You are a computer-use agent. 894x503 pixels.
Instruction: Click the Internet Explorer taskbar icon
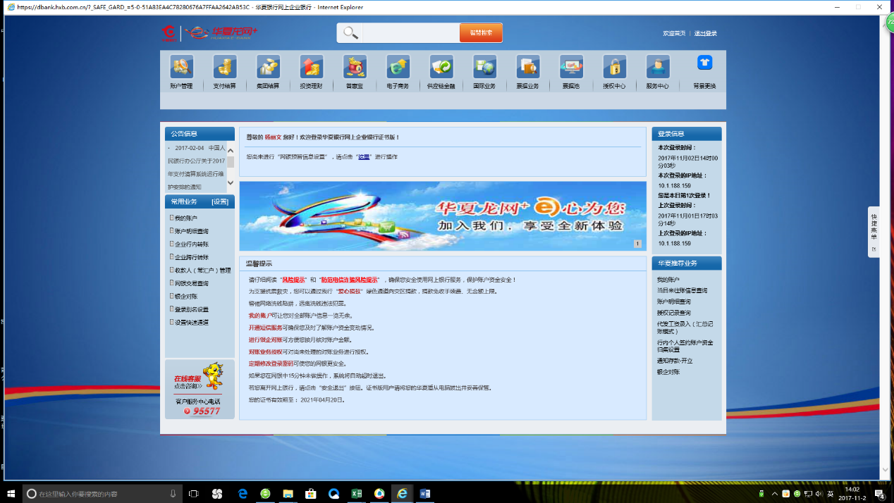[x=402, y=494]
